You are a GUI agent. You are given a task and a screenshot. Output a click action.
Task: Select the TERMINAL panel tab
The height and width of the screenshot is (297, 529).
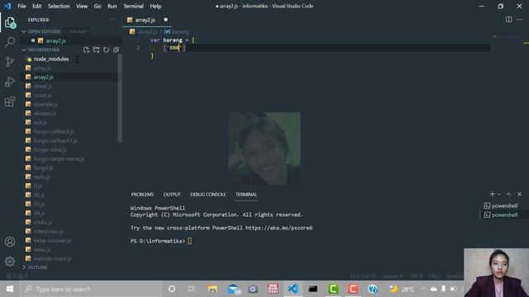tap(246, 195)
